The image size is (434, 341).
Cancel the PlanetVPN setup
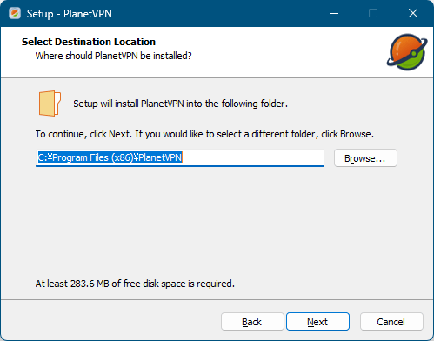[391, 322]
